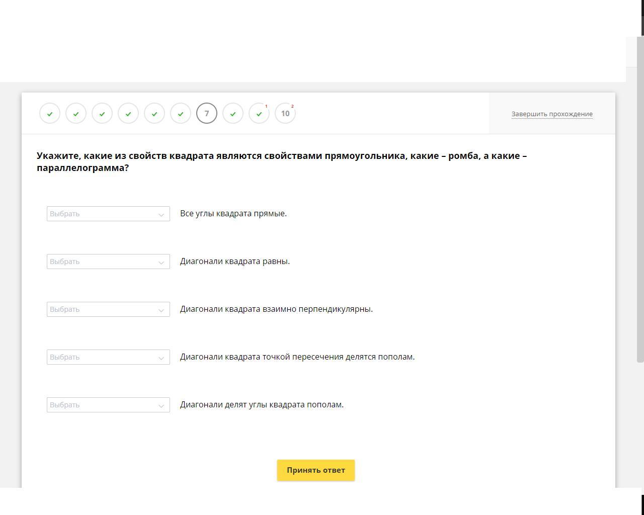
Task: Expand dropdown for 'взаимно перпендикулярны' statement
Action: click(x=108, y=309)
